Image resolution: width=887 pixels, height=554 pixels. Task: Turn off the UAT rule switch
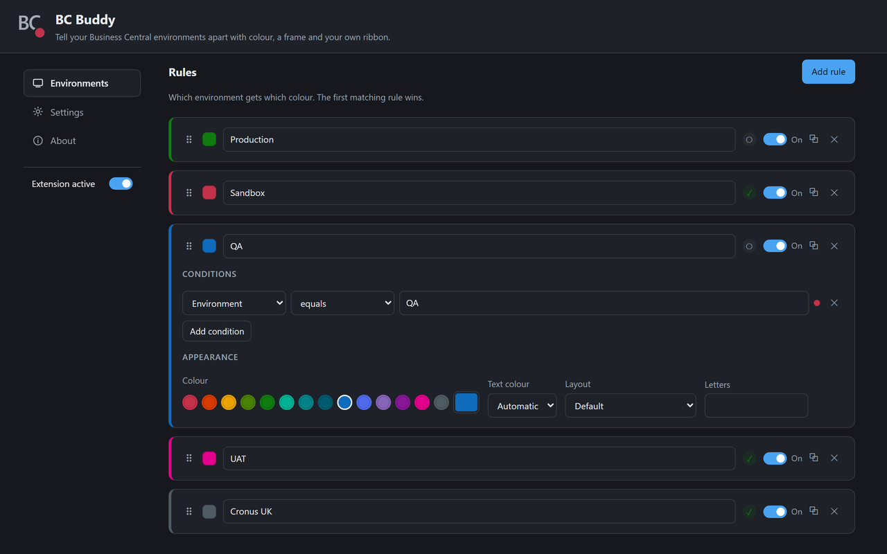[775, 458]
